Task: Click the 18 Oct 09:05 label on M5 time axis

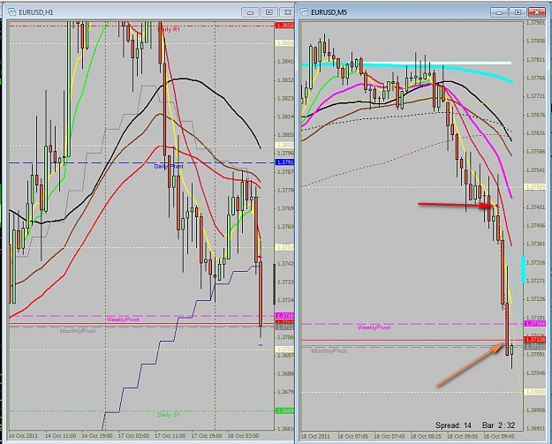Action: pyautogui.click(x=462, y=436)
